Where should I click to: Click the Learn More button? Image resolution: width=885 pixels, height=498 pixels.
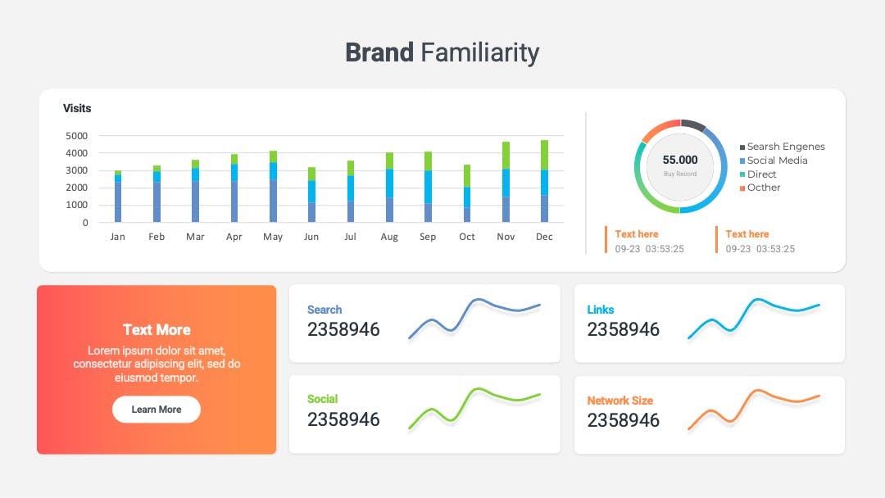pyautogui.click(x=156, y=410)
